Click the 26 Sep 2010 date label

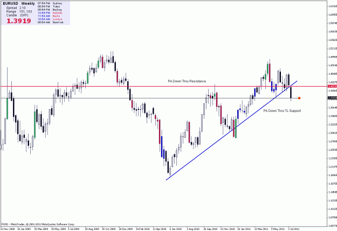tap(210, 229)
